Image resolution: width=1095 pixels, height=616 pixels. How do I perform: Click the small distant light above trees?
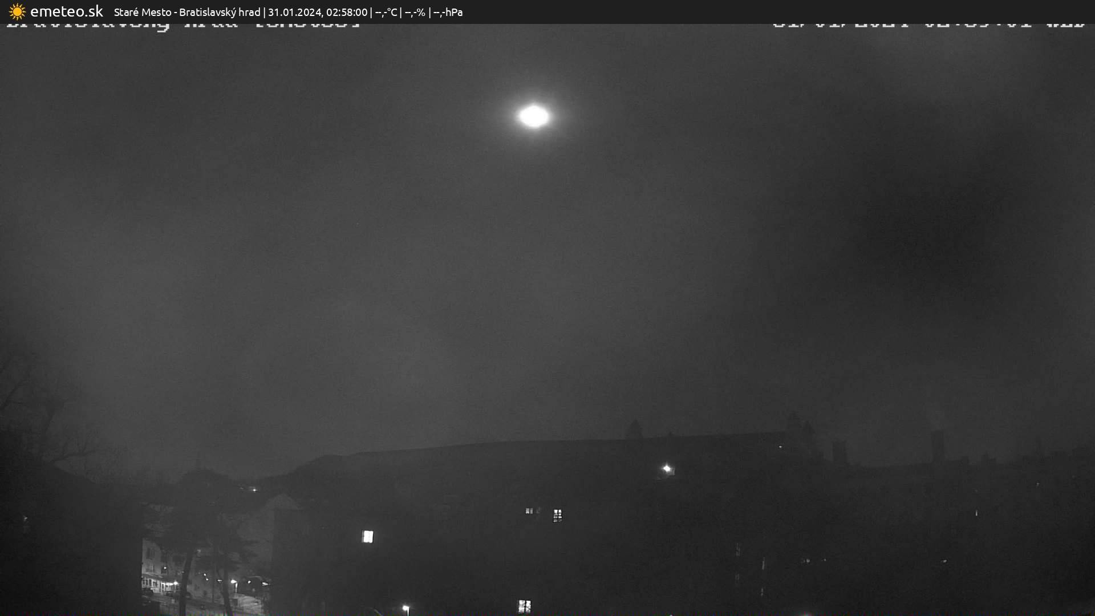pos(254,489)
